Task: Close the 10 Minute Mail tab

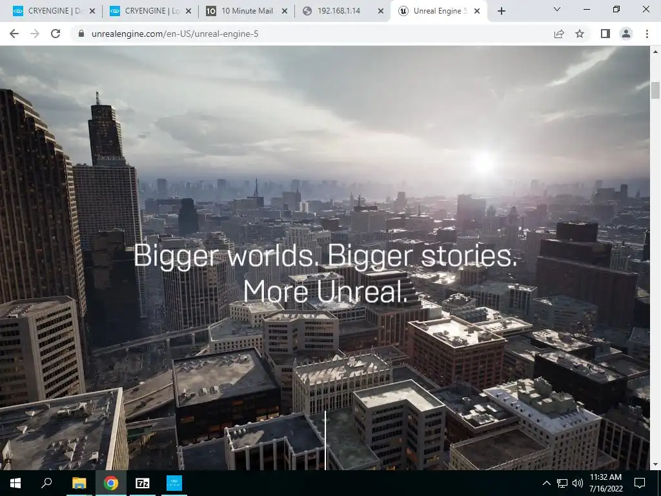Action: pyautogui.click(x=285, y=12)
